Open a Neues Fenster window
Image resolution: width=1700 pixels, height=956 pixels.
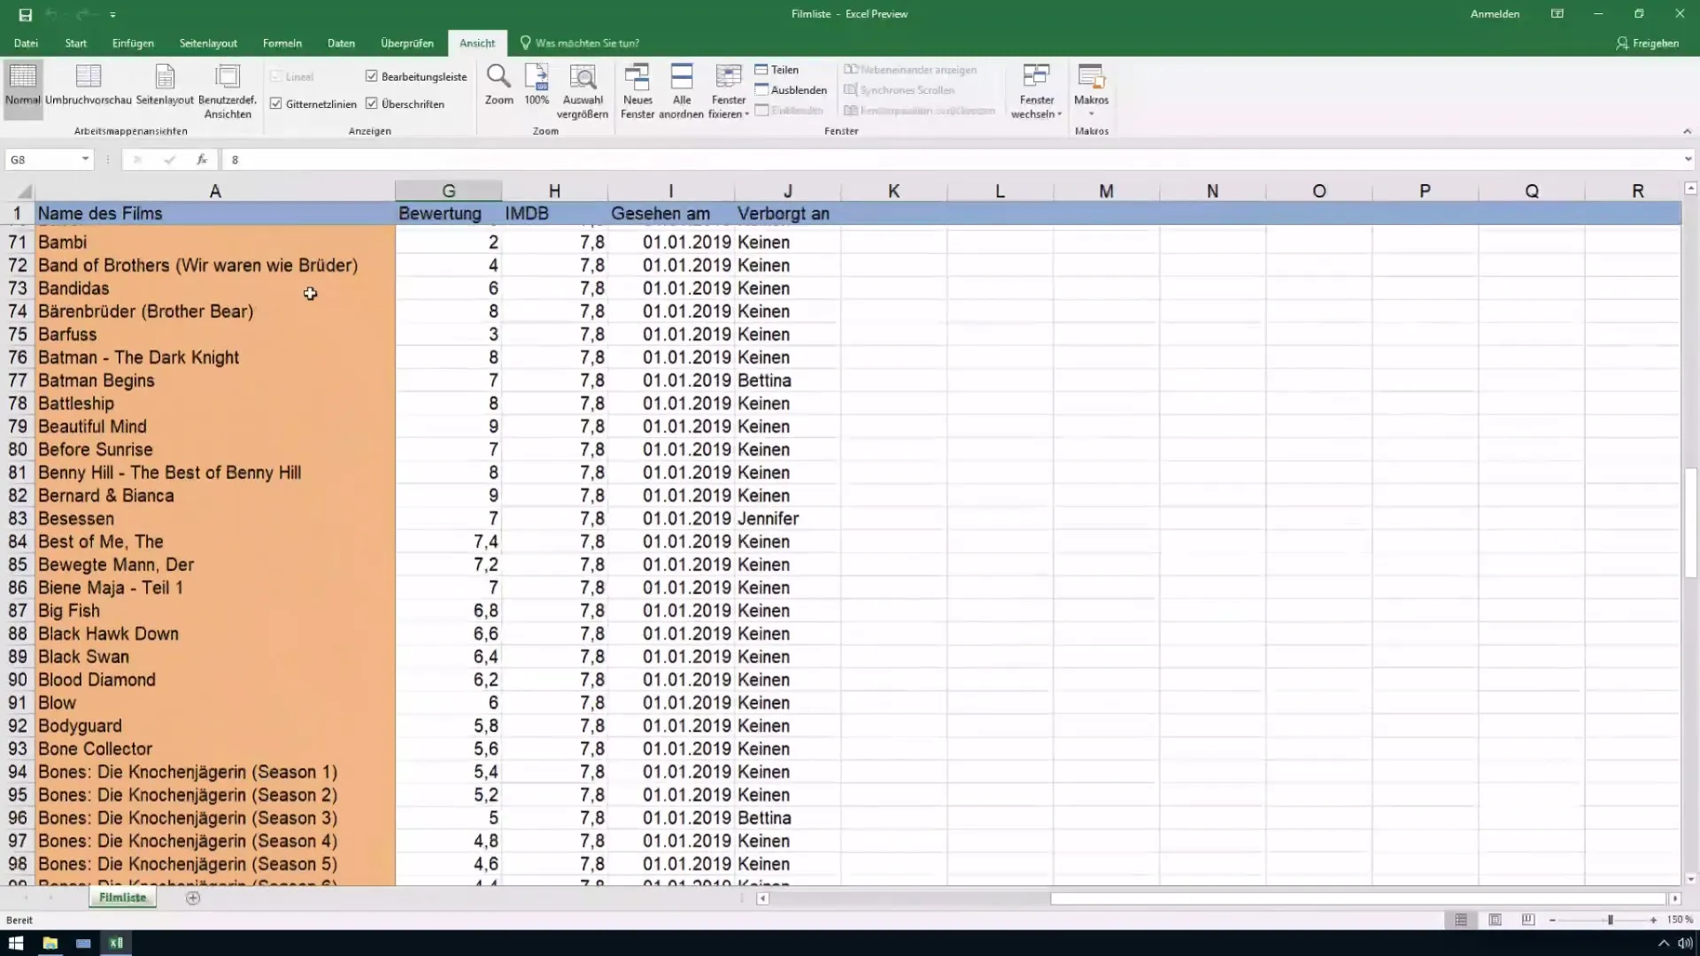point(637,91)
